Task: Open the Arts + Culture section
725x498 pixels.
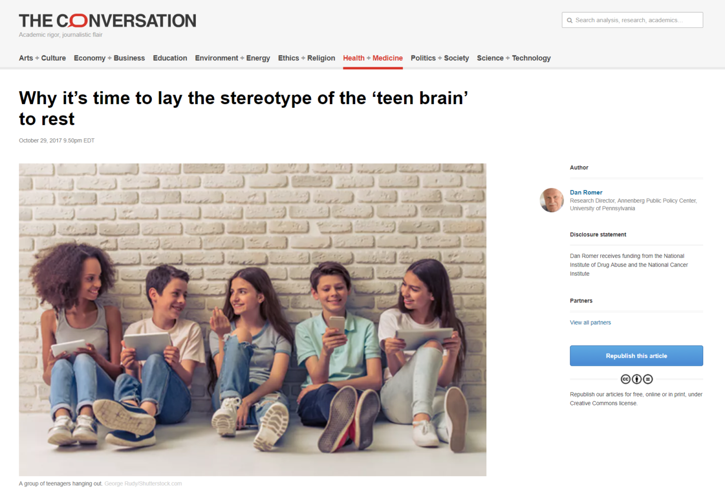Action: (x=42, y=58)
